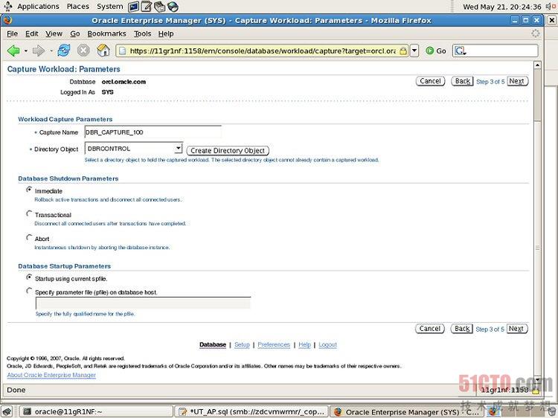
Task: Click the Capture Name input field
Action: pos(153,132)
